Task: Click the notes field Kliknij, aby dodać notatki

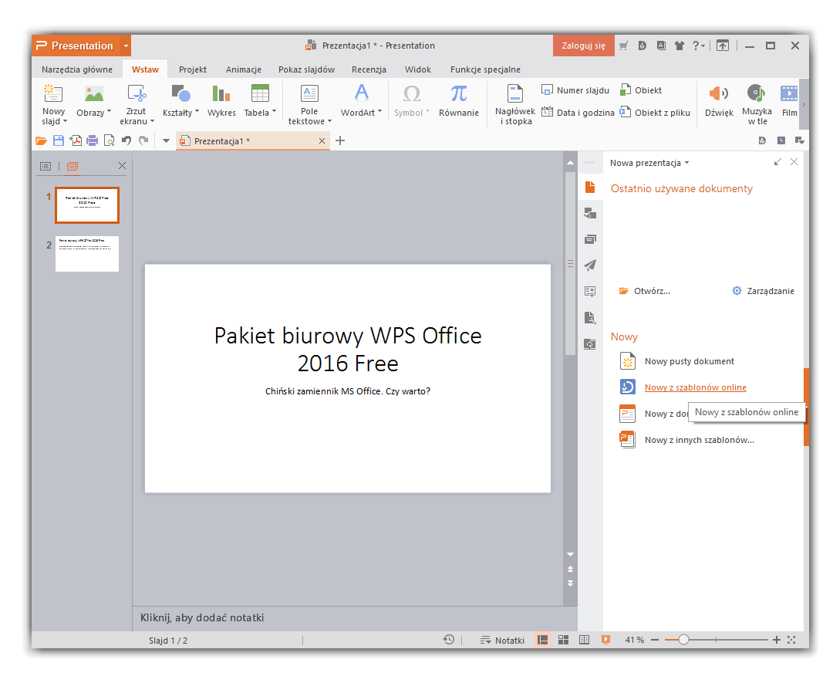Action: click(x=355, y=617)
